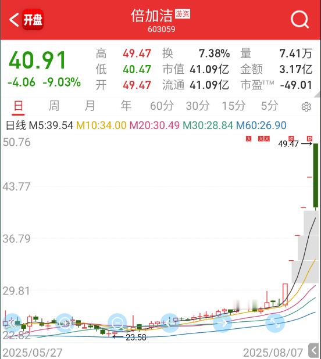Switch to the 60分 chart tab

coord(162,106)
